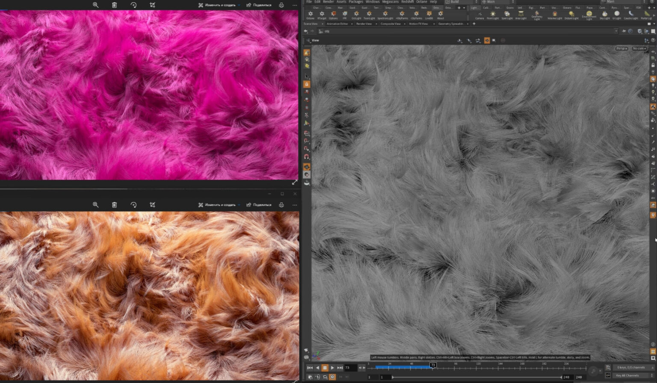Jump to last frame of playback

coord(340,368)
